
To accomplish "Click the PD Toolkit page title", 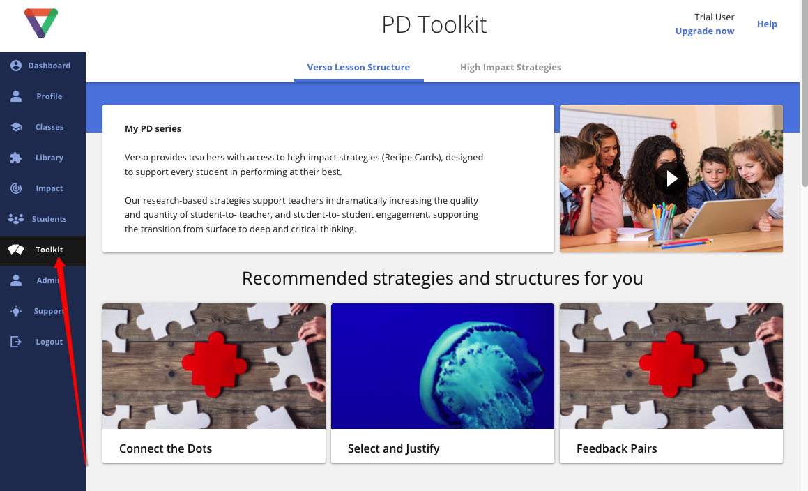I will coord(434,24).
